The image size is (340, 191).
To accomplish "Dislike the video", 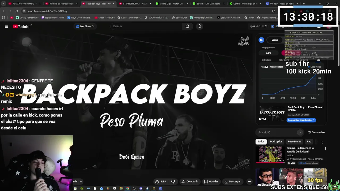I will pos(173,181).
